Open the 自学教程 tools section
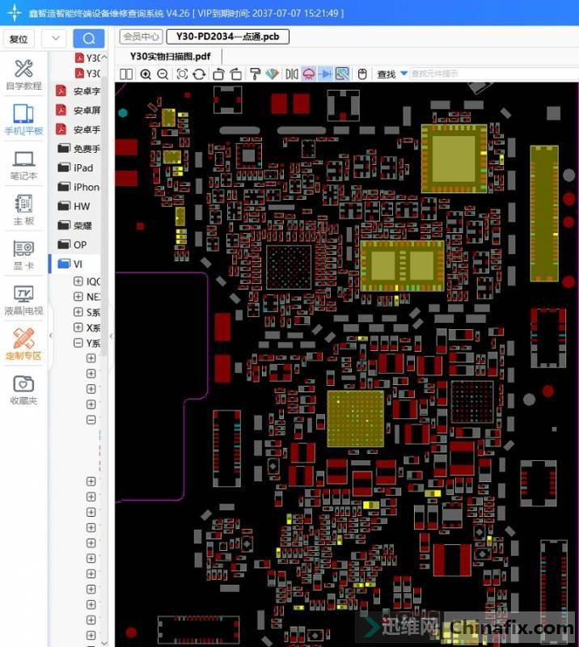 click(23, 74)
